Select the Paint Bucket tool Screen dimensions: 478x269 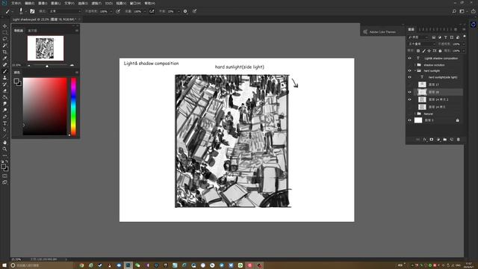tap(5, 97)
